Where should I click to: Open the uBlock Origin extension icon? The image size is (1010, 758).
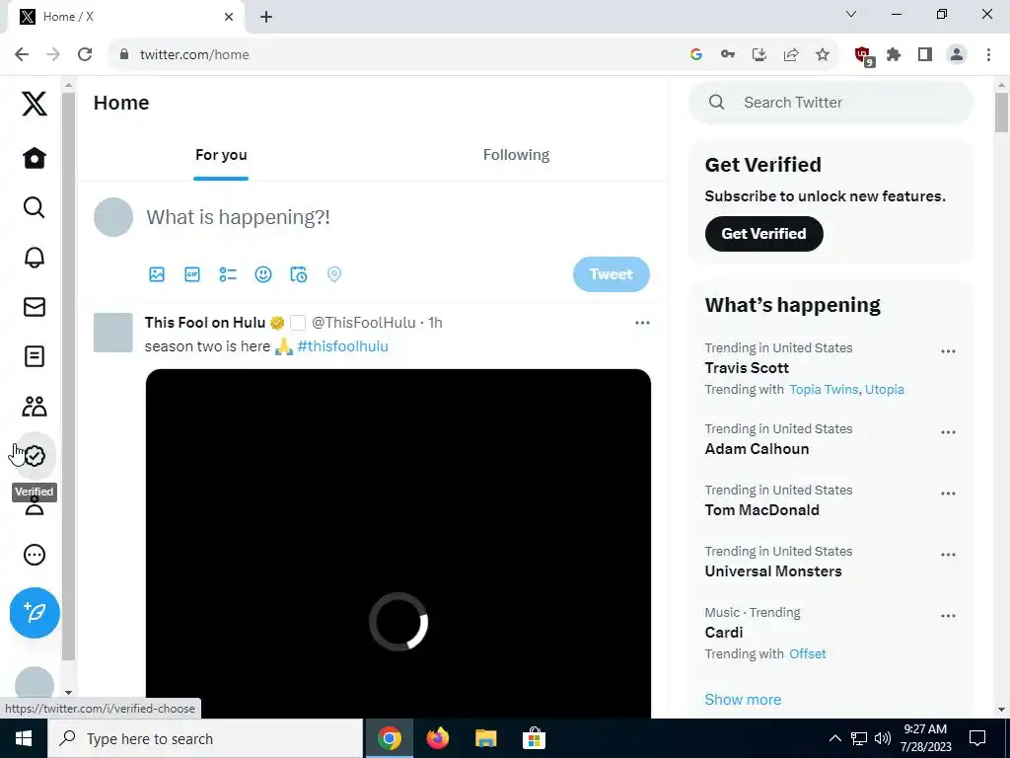pyautogui.click(x=864, y=56)
